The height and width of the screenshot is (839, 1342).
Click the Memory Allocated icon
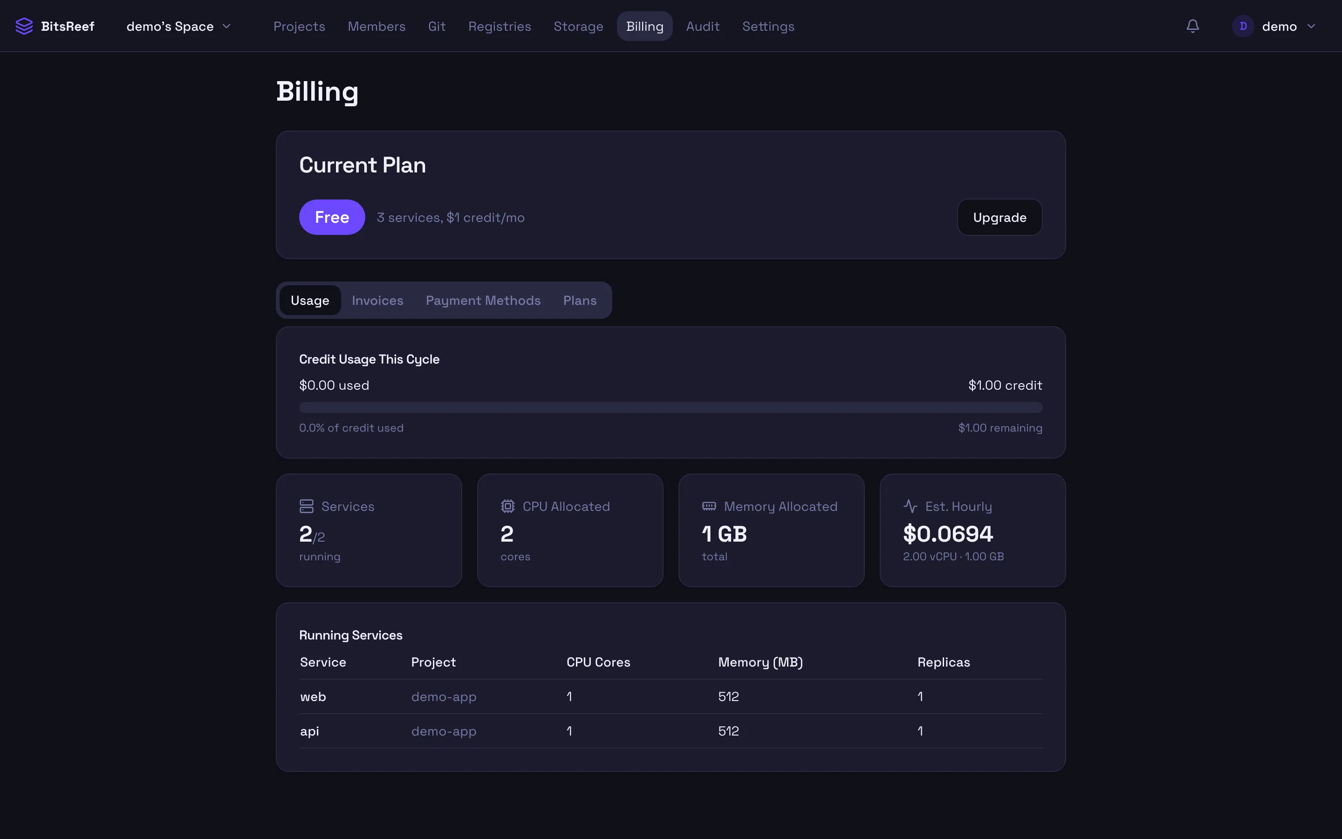709,506
